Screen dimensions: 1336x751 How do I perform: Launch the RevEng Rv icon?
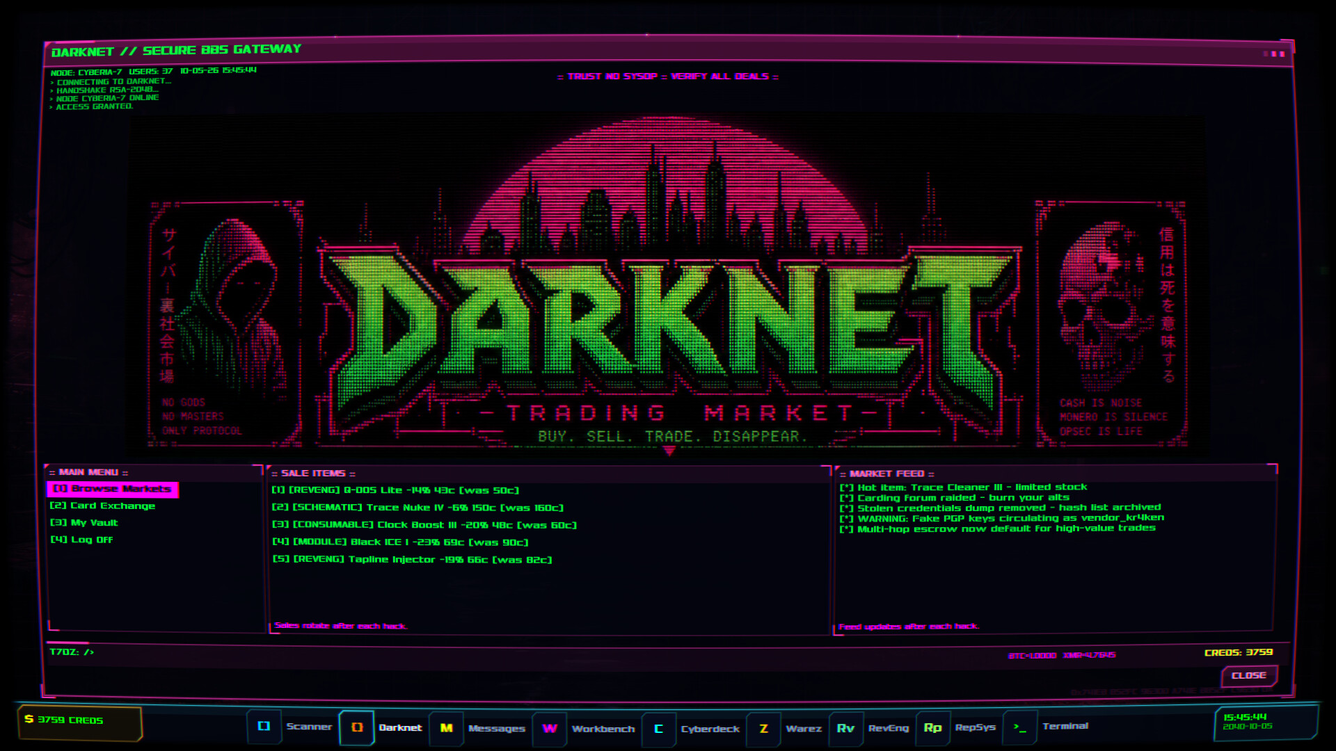click(845, 728)
